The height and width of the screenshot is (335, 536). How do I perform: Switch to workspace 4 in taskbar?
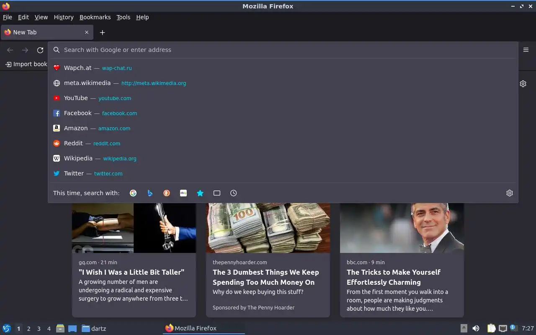click(x=49, y=329)
